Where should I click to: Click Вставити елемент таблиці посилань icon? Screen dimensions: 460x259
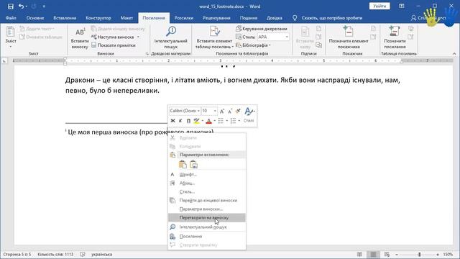(215, 32)
